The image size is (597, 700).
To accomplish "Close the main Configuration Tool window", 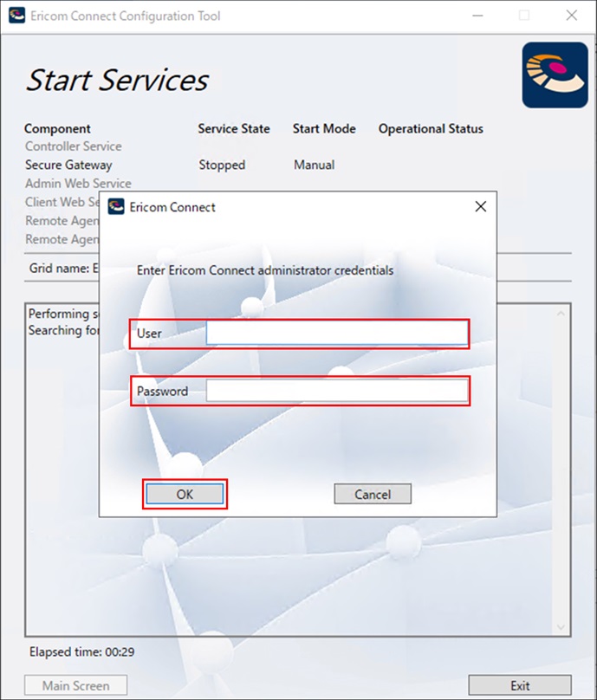I will (571, 16).
